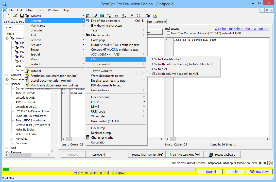Screen dimensions: 276x182
Task: Open the Window menu
Action: pos(54,10)
